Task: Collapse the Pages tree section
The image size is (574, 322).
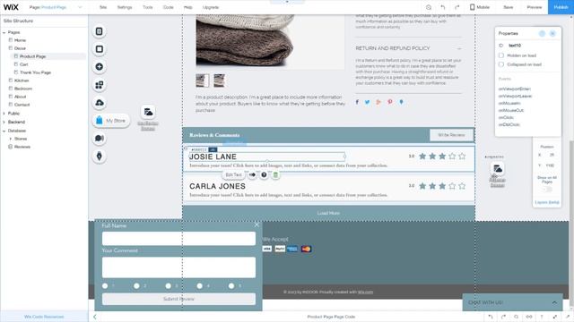Action: [x=4, y=32]
